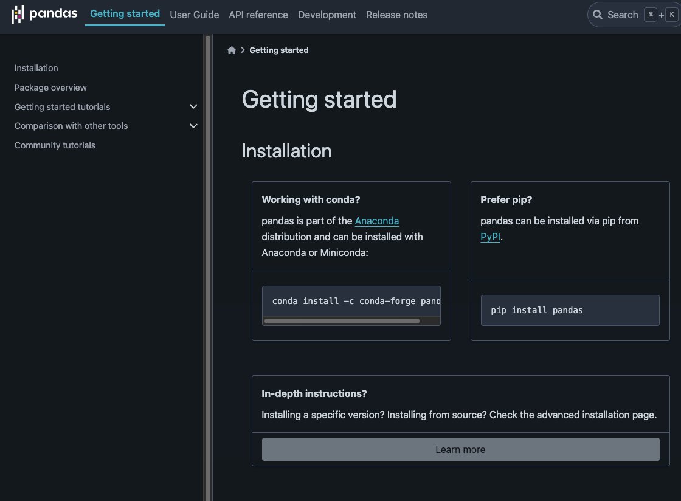Click the K shortcut key badge
The height and width of the screenshot is (501, 681).
pyautogui.click(x=672, y=15)
